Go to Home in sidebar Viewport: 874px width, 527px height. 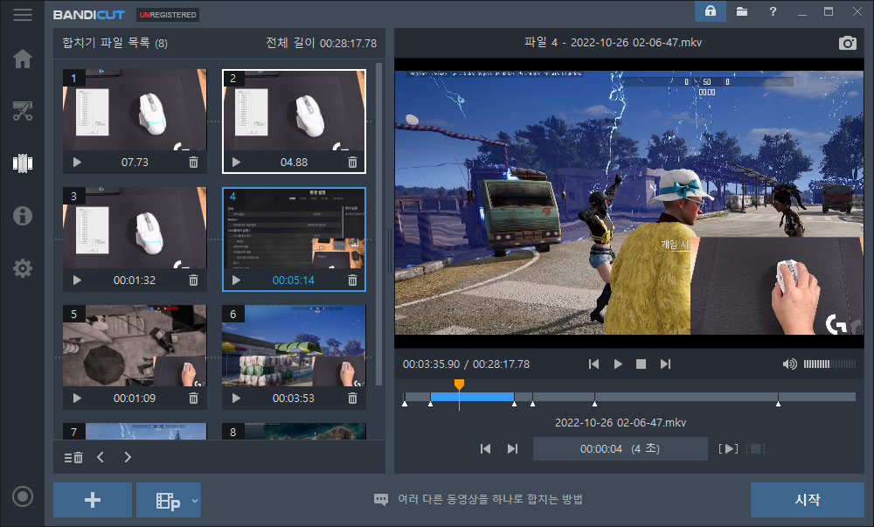23,59
